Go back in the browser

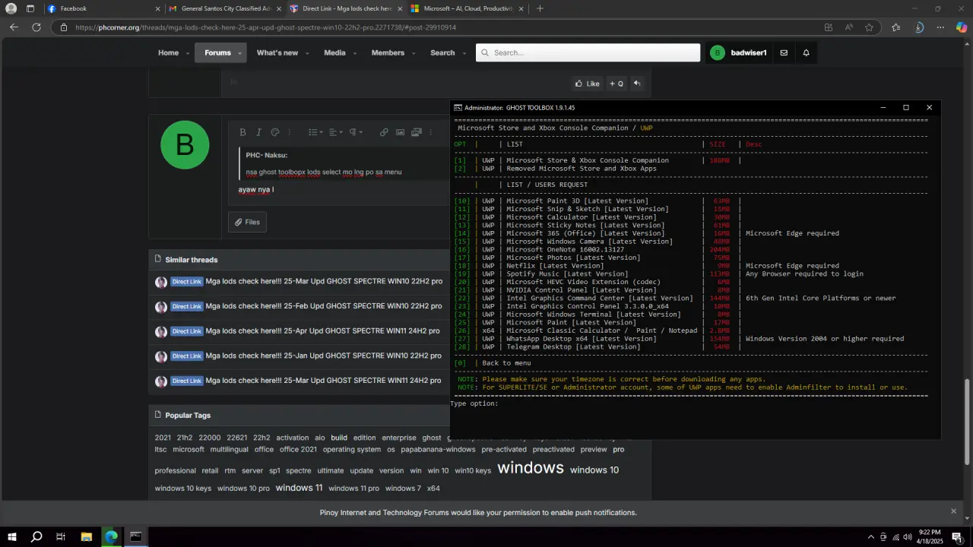tap(14, 27)
